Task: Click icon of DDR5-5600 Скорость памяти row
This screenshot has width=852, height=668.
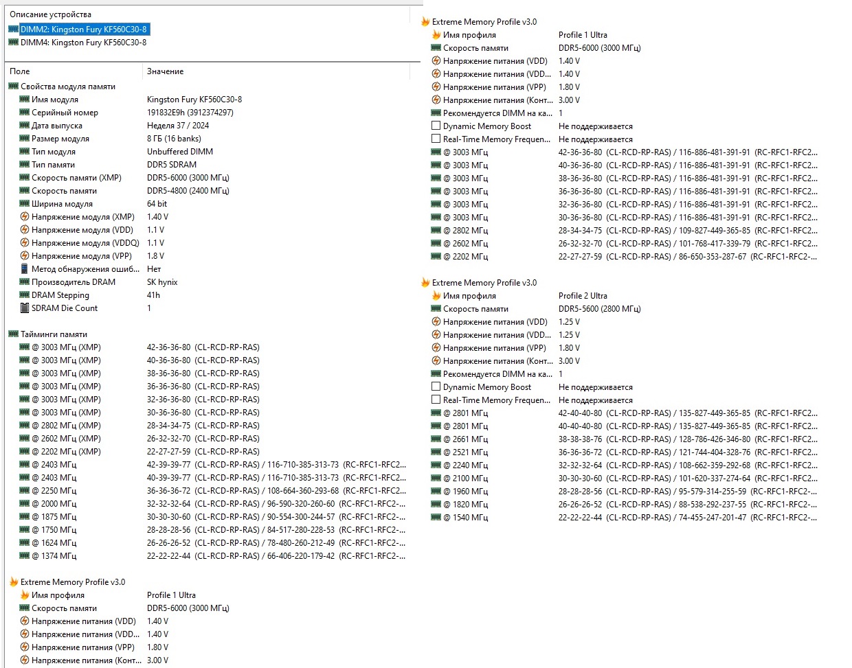Action: [x=436, y=309]
